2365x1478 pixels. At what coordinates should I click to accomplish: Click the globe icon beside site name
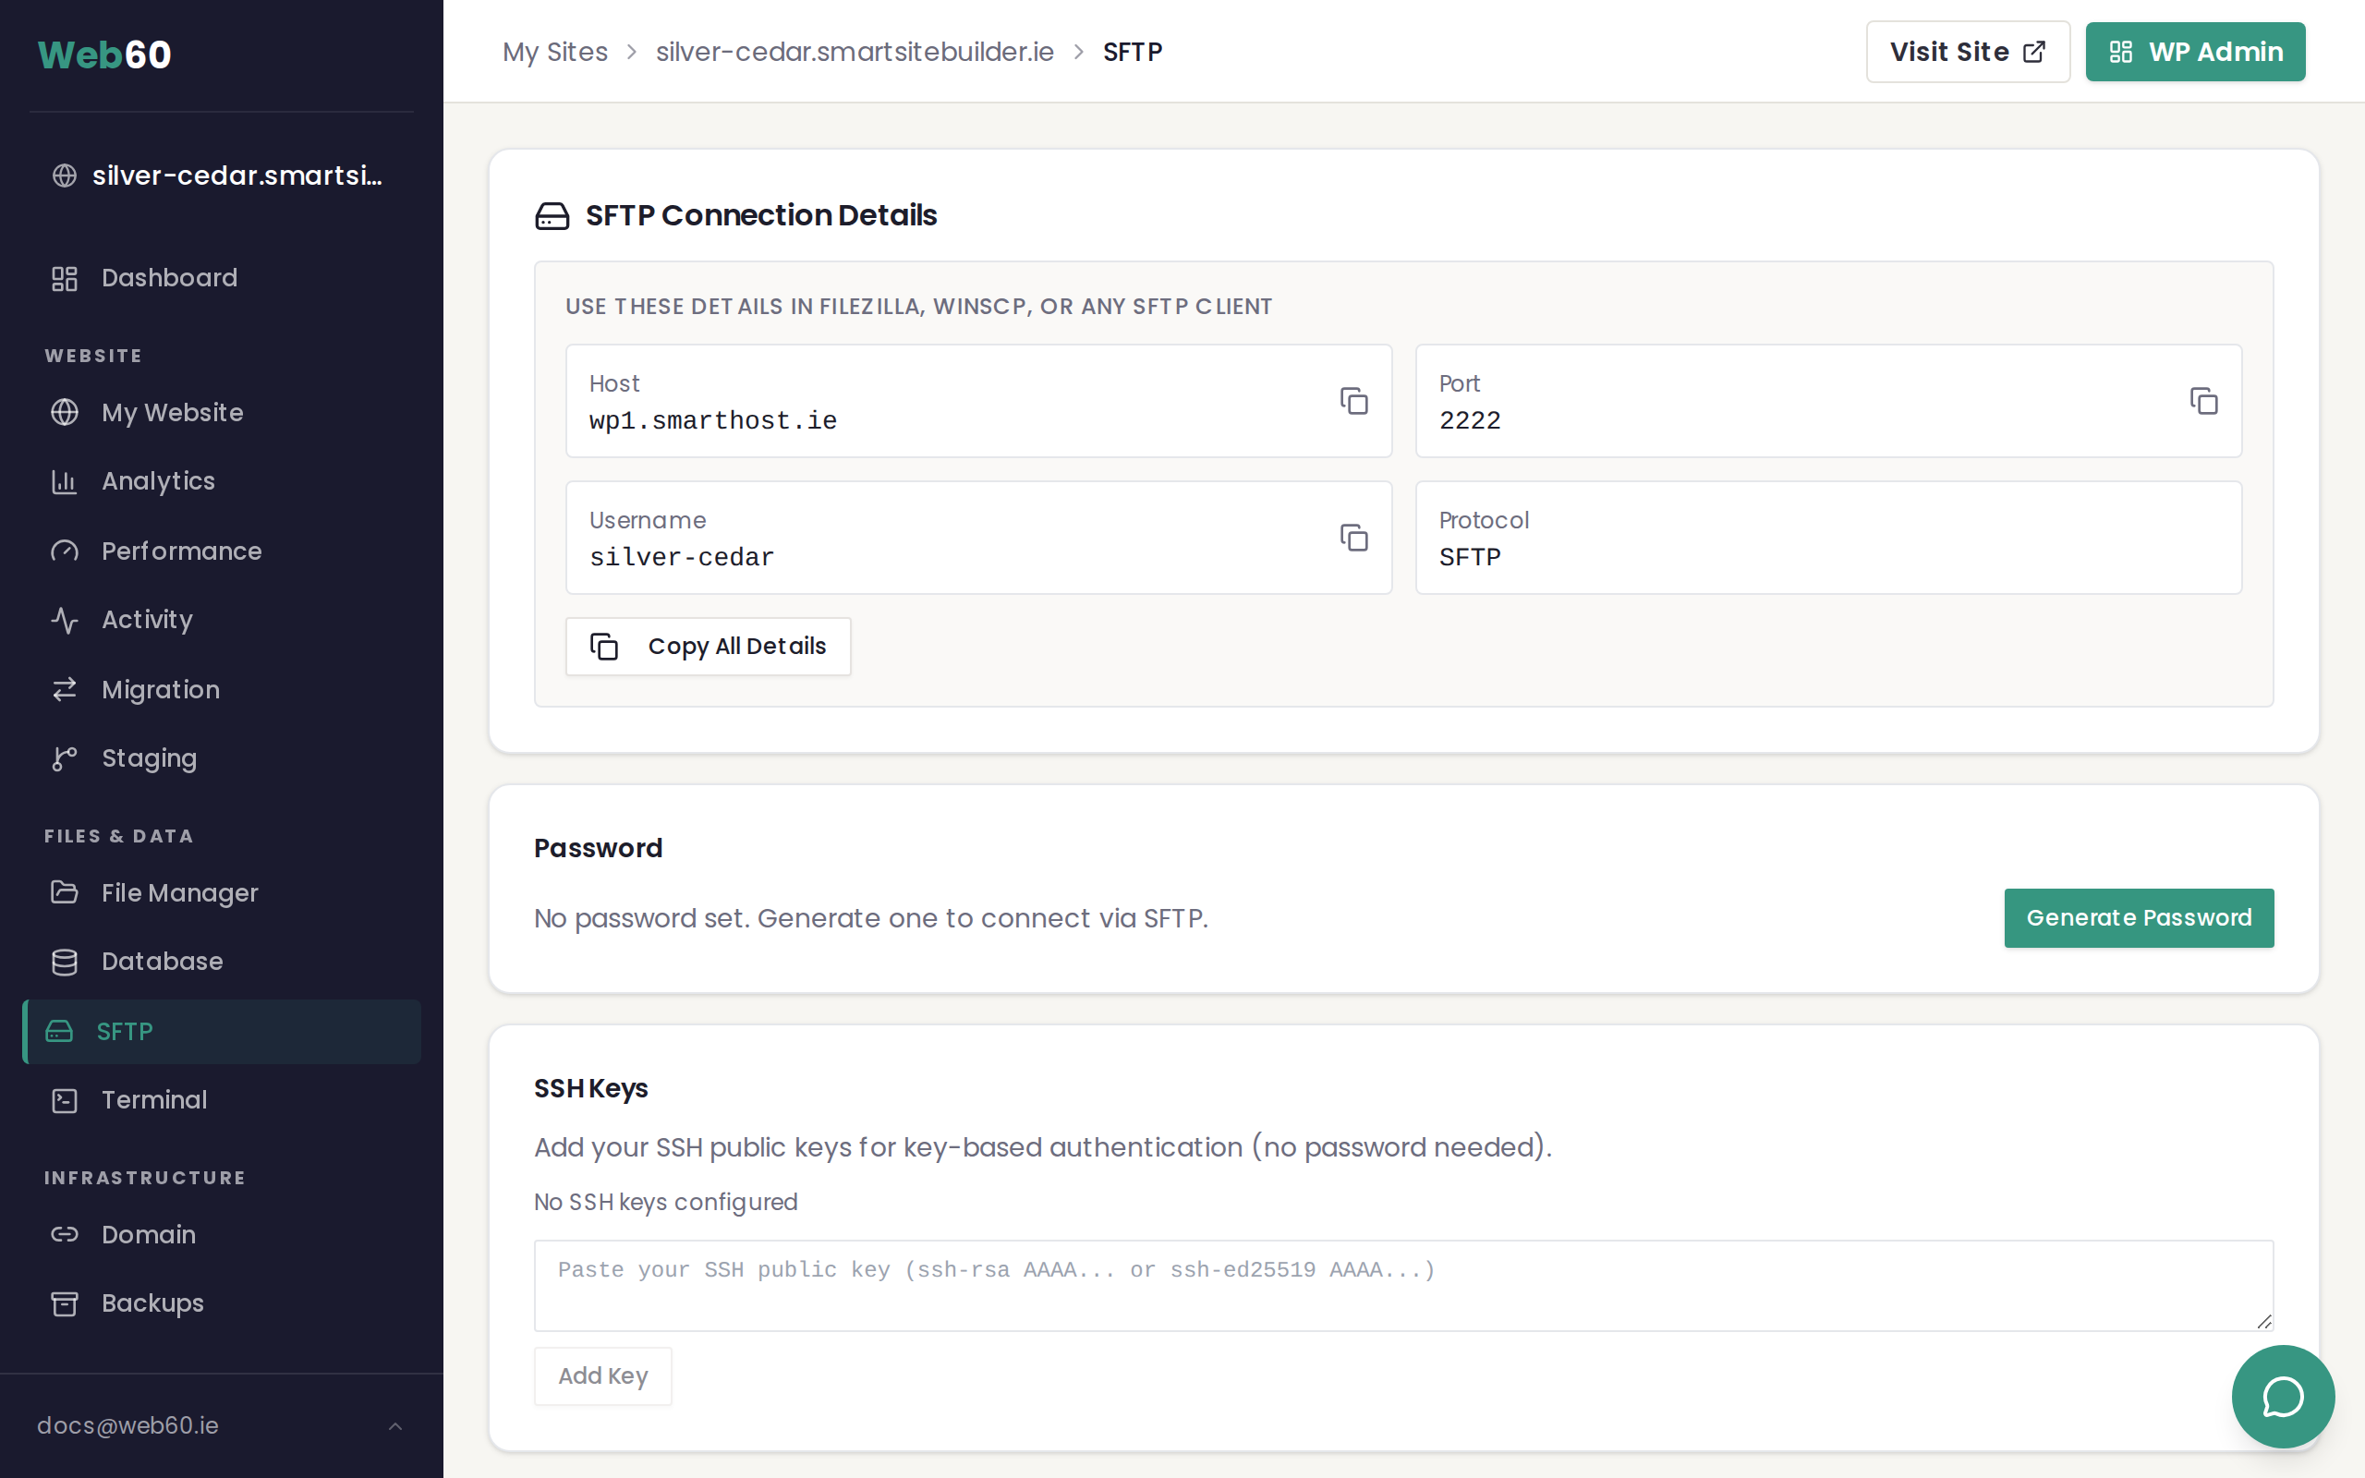(x=65, y=176)
